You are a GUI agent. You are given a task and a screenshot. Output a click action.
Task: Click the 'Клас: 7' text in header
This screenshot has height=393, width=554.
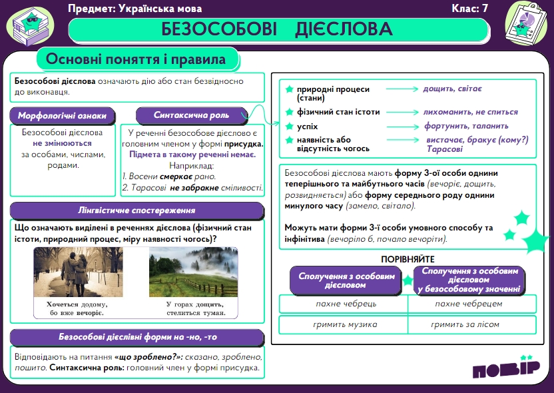point(469,8)
